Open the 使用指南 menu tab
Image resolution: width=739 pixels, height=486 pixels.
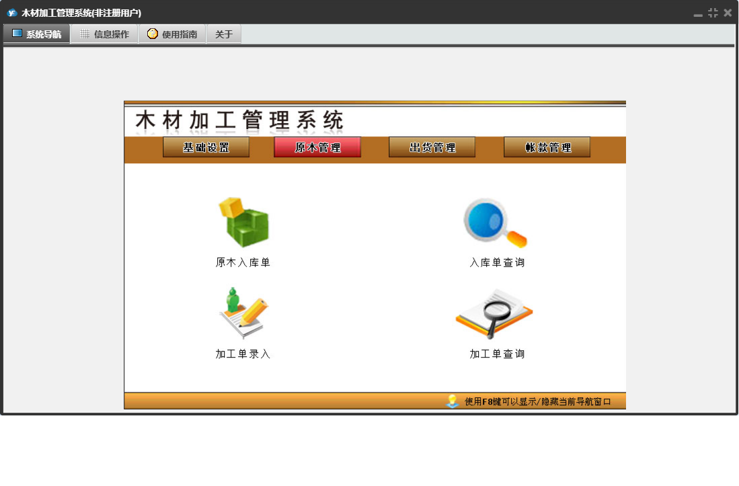point(173,34)
